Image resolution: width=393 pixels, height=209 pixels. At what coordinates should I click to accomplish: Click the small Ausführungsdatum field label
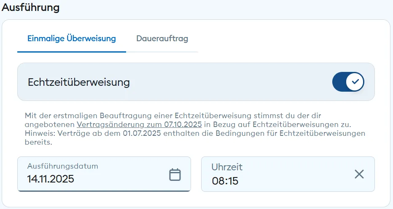(62, 166)
